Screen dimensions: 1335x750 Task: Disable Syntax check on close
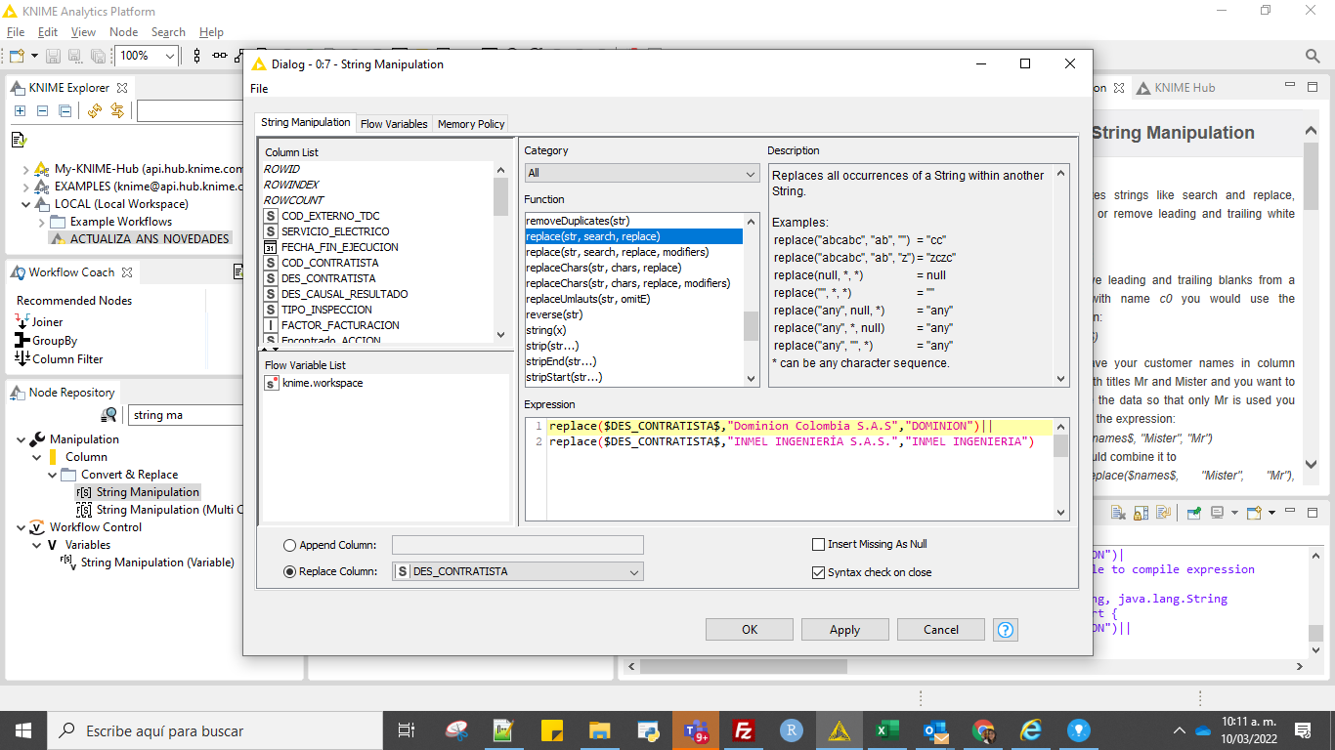tap(819, 572)
